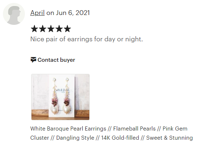Click the reviewer's gray avatar silhouette
The image size is (205, 147).
coord(14,14)
